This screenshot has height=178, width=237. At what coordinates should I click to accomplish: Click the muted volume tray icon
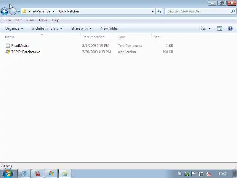point(208,174)
